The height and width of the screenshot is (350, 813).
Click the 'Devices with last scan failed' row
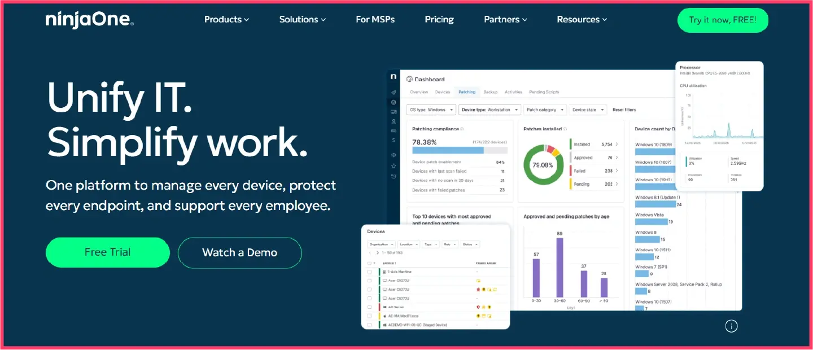pos(458,171)
